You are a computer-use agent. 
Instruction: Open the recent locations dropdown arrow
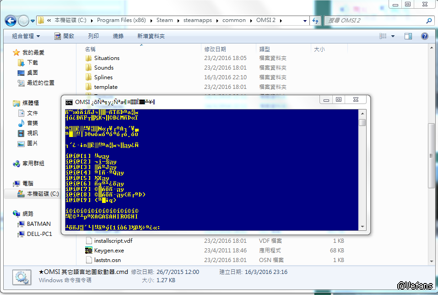tap(32, 21)
